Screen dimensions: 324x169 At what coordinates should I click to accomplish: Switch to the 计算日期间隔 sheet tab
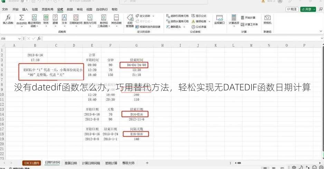[91, 163]
